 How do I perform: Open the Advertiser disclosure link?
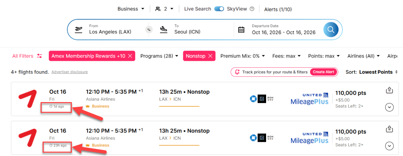[69, 72]
